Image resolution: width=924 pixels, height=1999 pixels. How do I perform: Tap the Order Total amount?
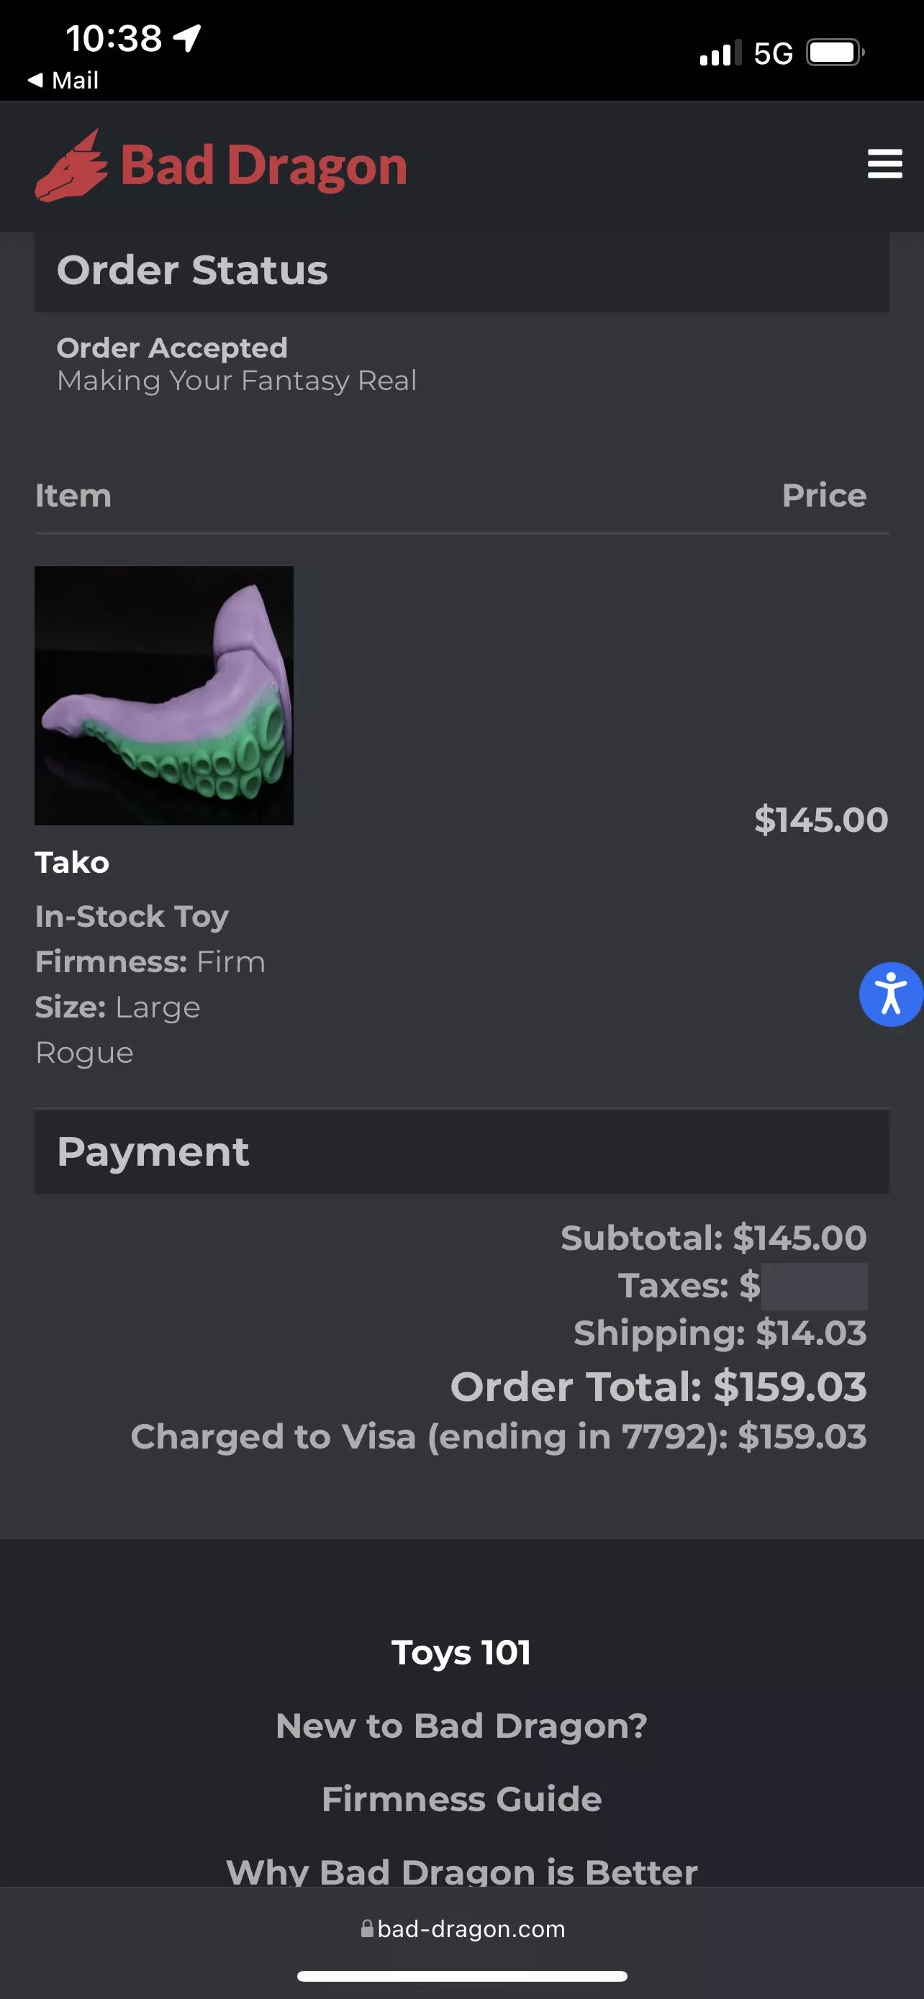789,1387
